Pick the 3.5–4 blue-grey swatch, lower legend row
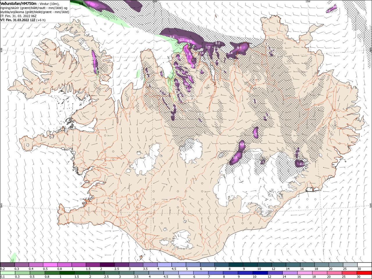Screen dimensions: 372x279 (141, 273)
